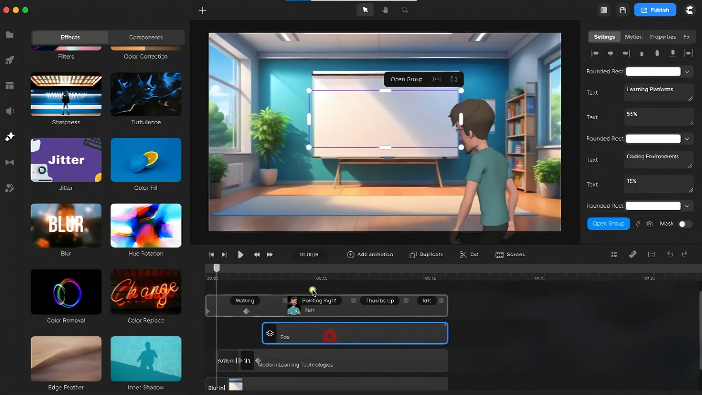Click the ungroup icon in canvas popup
702x395 pixels.
click(454, 79)
